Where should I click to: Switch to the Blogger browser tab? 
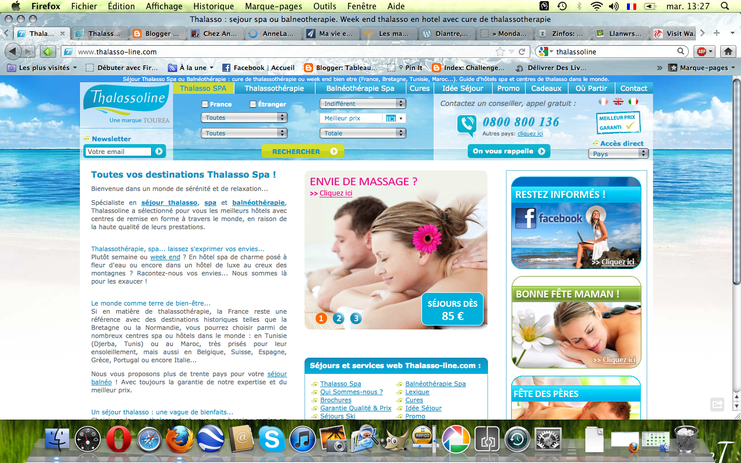click(x=156, y=34)
